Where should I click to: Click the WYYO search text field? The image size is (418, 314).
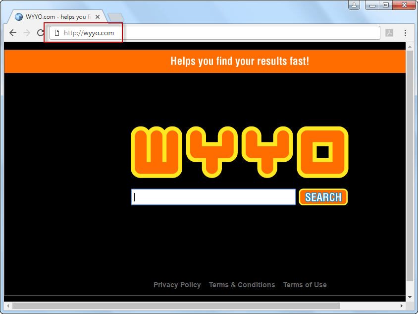(x=213, y=197)
